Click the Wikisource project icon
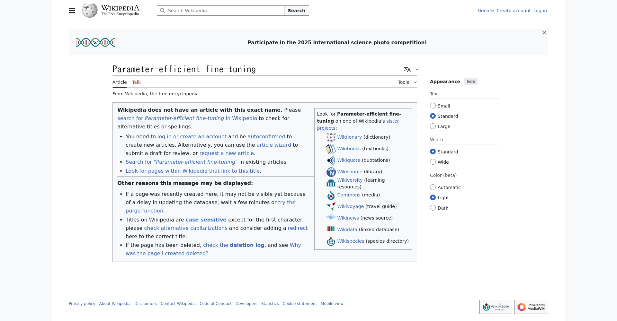The width and height of the screenshot is (617, 321). tap(331, 172)
